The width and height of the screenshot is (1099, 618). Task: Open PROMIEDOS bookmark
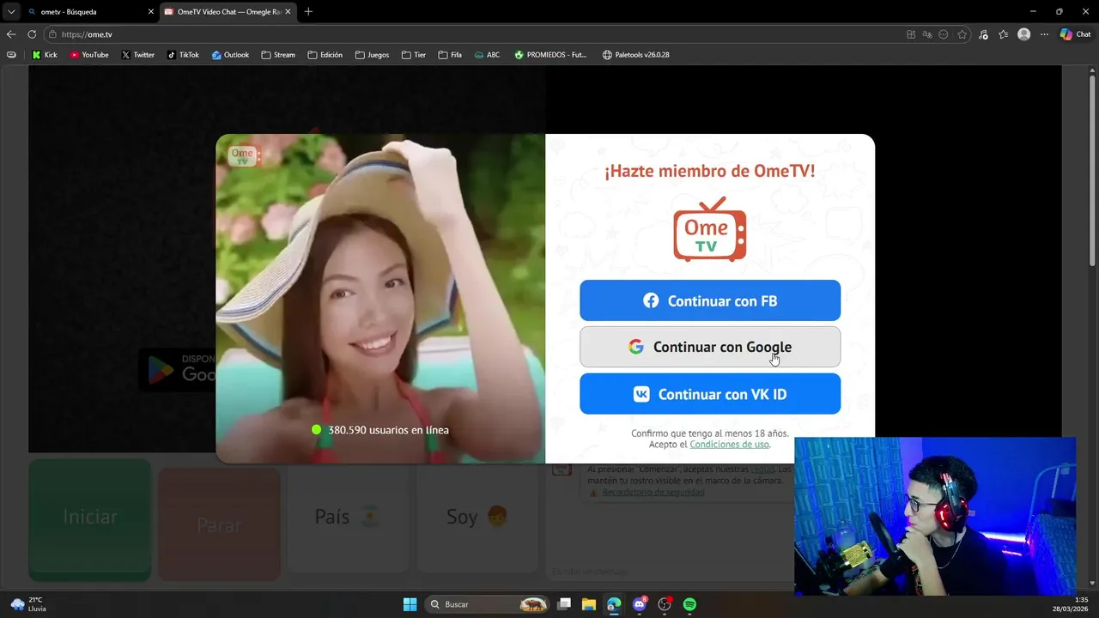tap(550, 55)
